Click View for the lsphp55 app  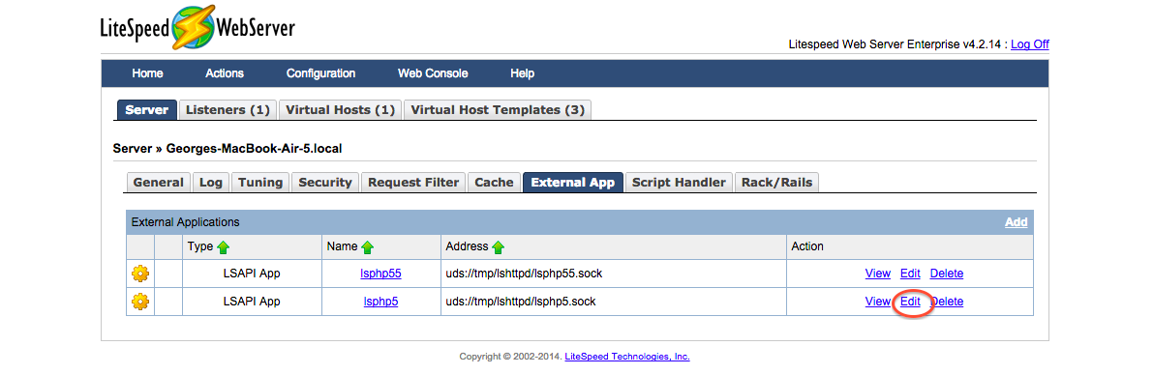tap(878, 274)
